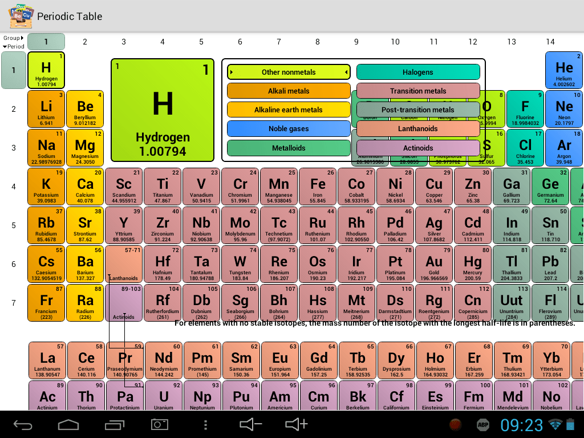This screenshot has height=438, width=584.
Task: Select the Period 4 row header
Action: pyautogui.click(x=14, y=186)
